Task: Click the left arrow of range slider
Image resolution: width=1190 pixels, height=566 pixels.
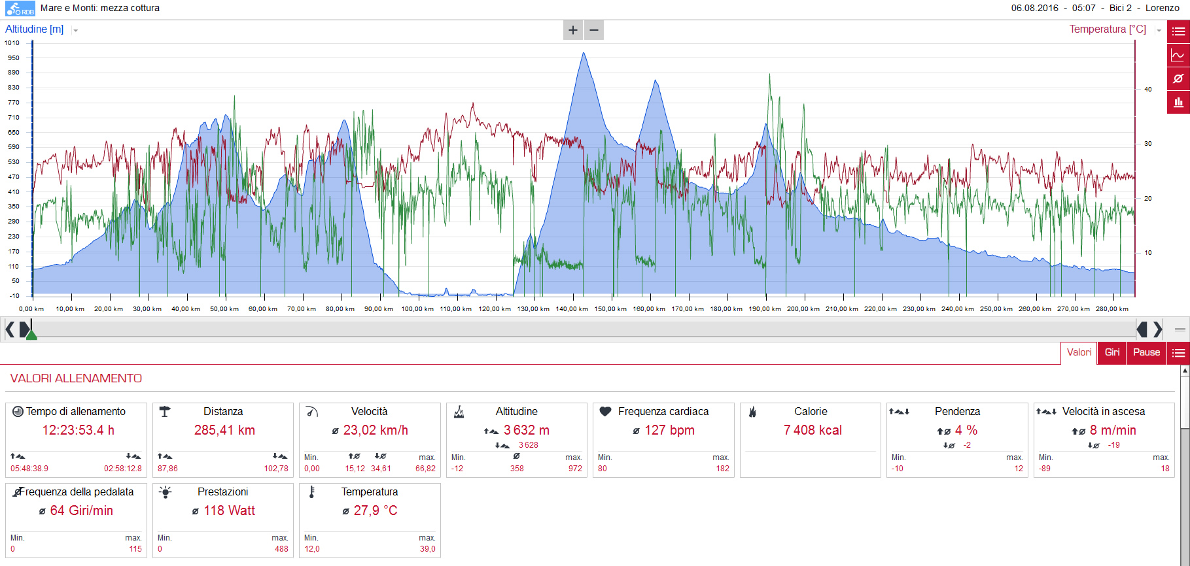Action: (10, 329)
